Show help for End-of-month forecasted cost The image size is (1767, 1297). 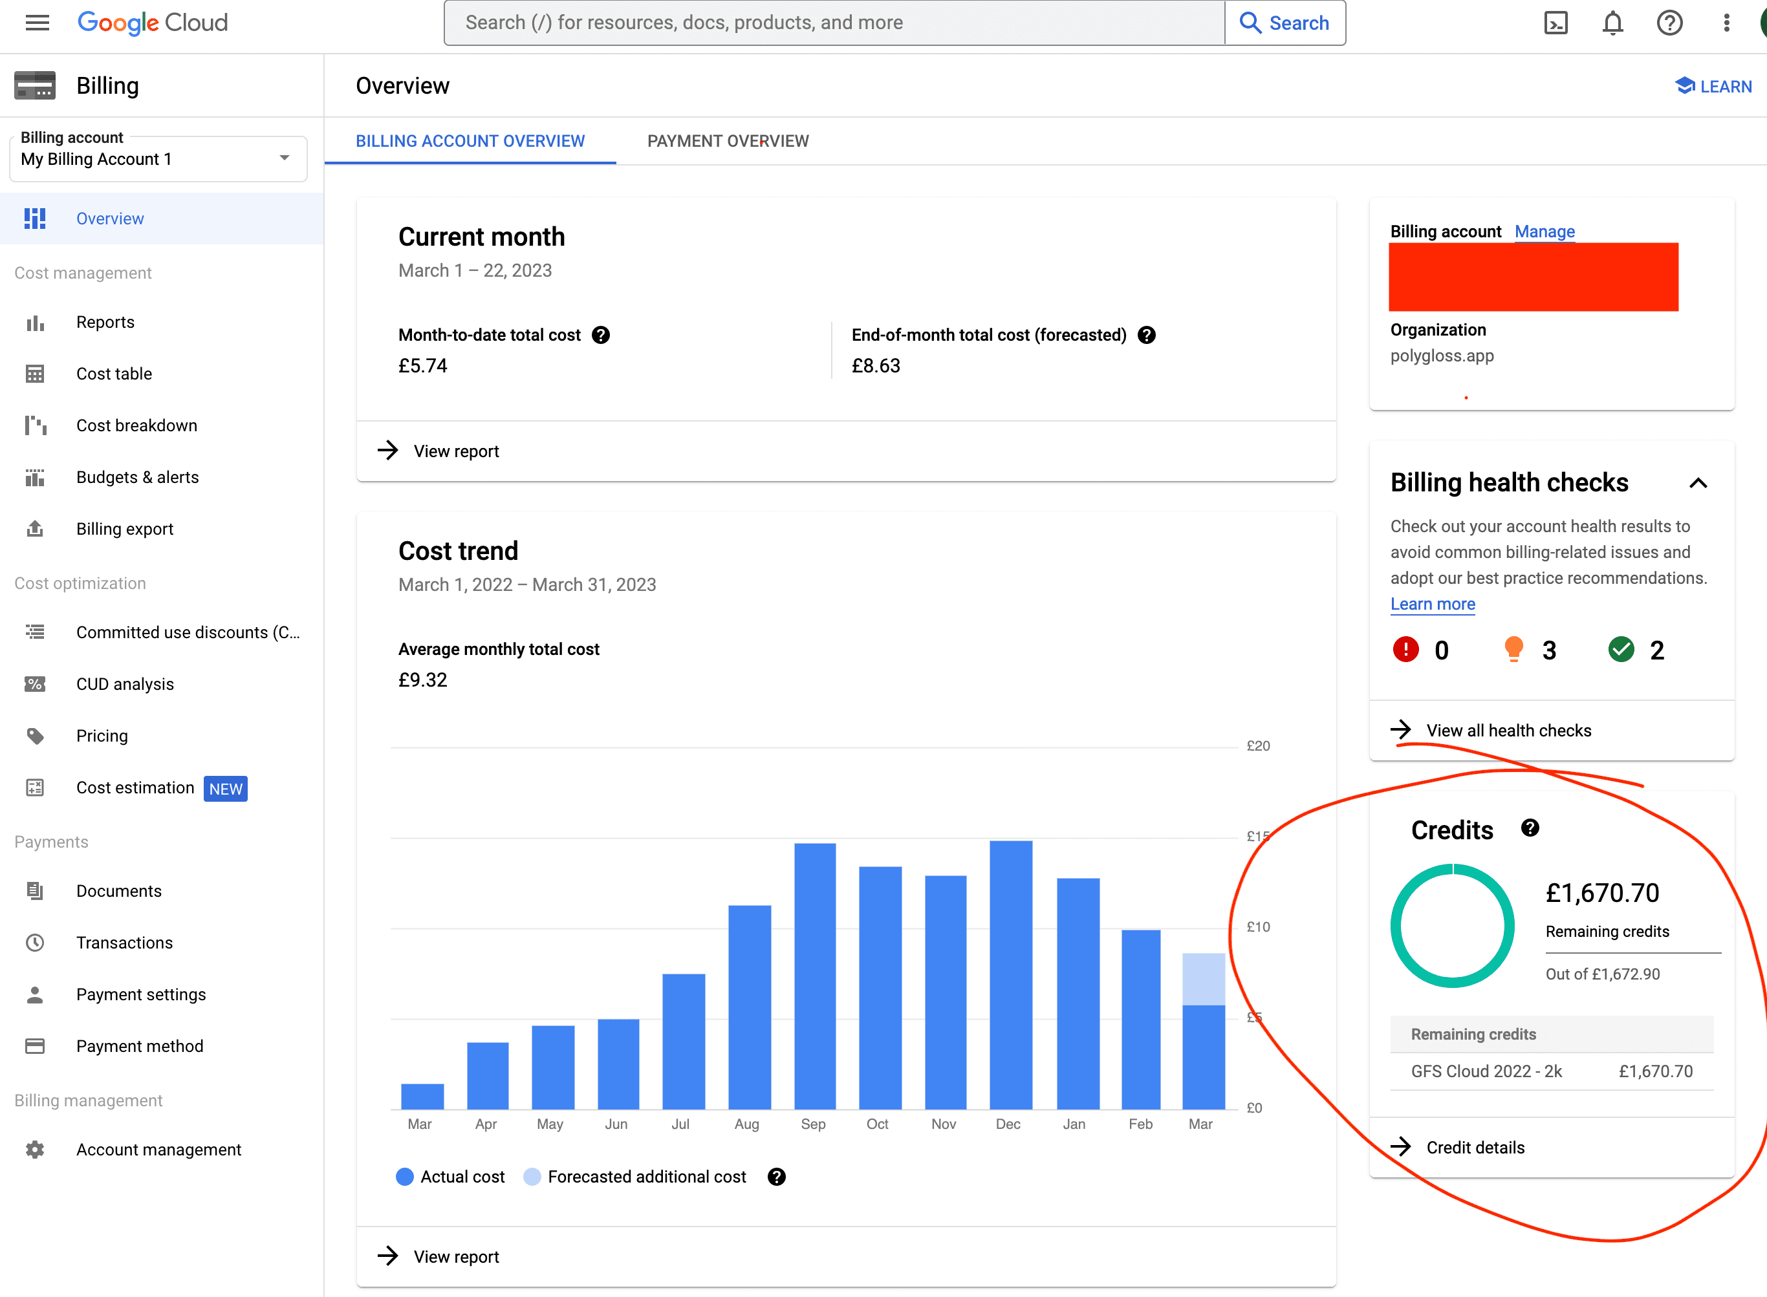point(1147,335)
